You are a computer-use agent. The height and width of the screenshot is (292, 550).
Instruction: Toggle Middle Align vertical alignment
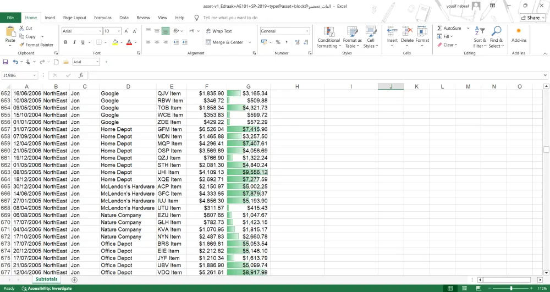click(x=157, y=31)
